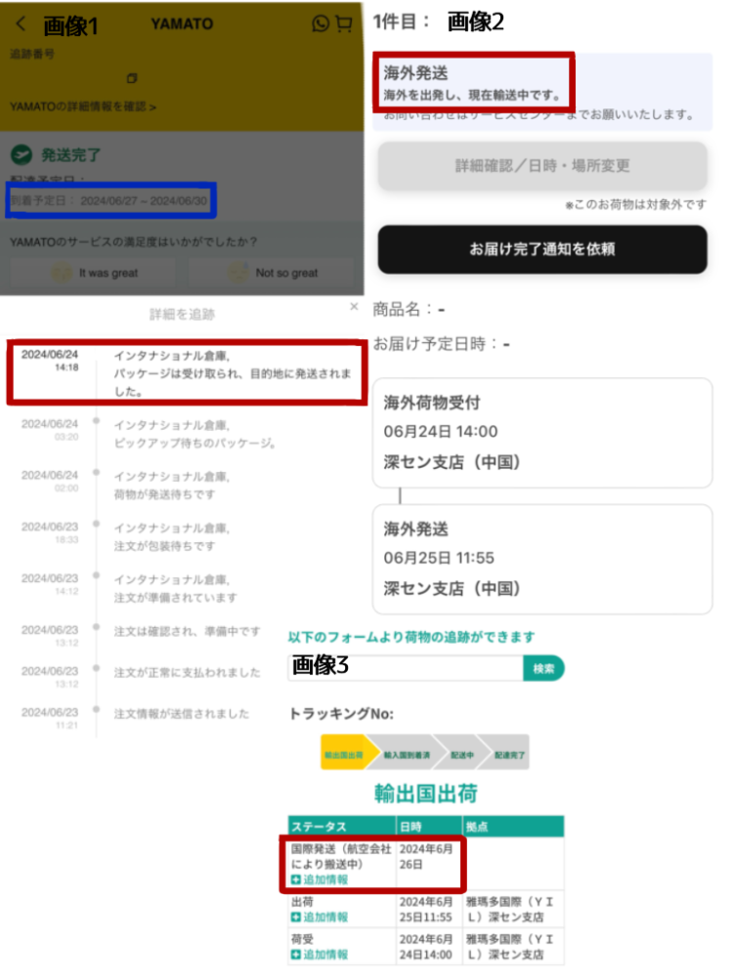732x976 pixels.
Task: Choose the "Not so great" rating
Action: (x=272, y=273)
